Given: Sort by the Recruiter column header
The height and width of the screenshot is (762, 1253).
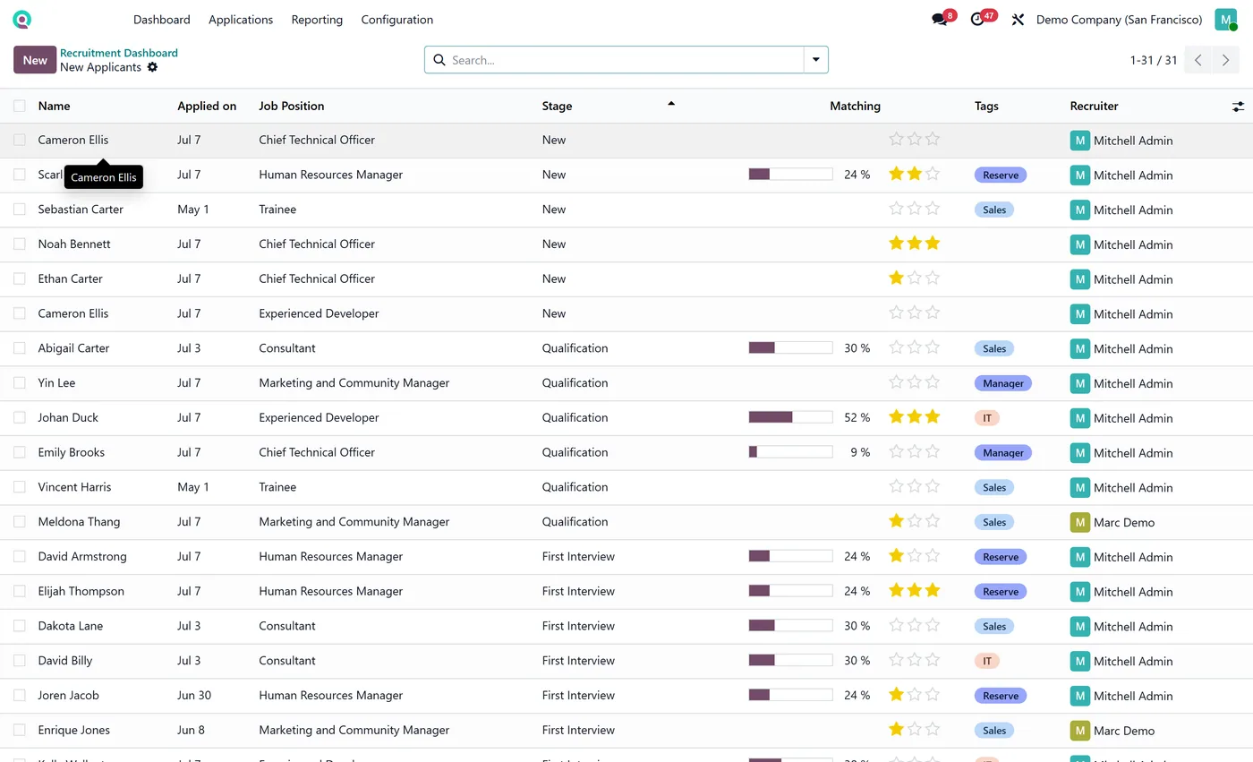Looking at the screenshot, I should coord(1095,106).
